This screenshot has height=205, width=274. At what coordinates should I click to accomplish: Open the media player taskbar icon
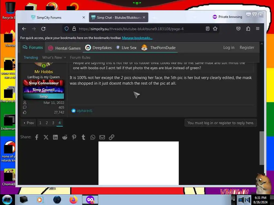[40, 200]
